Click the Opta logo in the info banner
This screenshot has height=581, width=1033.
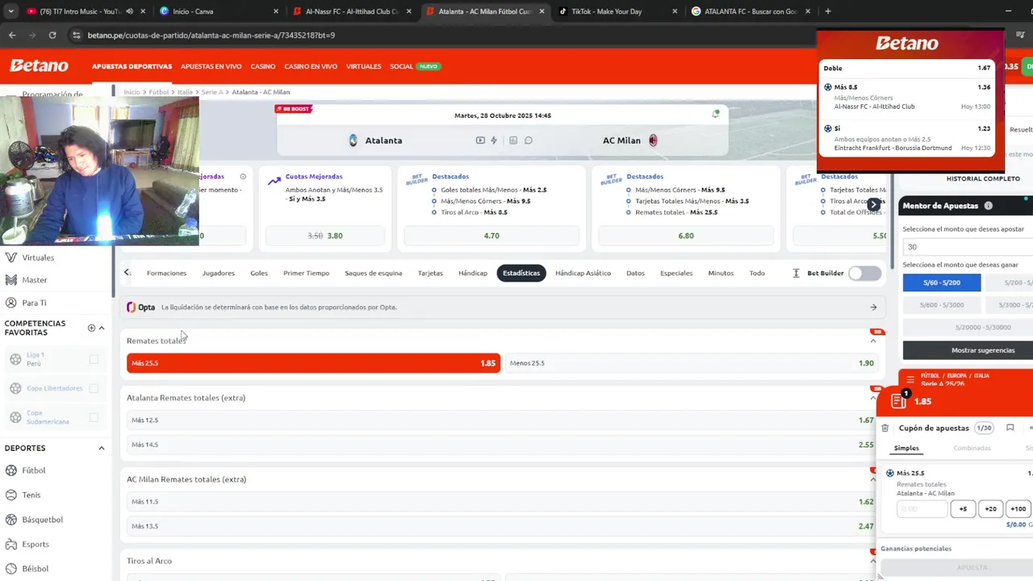[140, 307]
